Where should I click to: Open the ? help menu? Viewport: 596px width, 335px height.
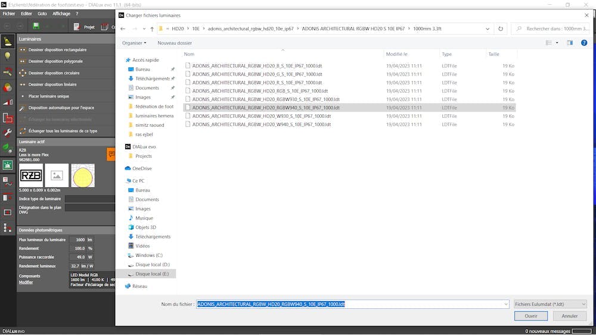pyautogui.click(x=77, y=14)
